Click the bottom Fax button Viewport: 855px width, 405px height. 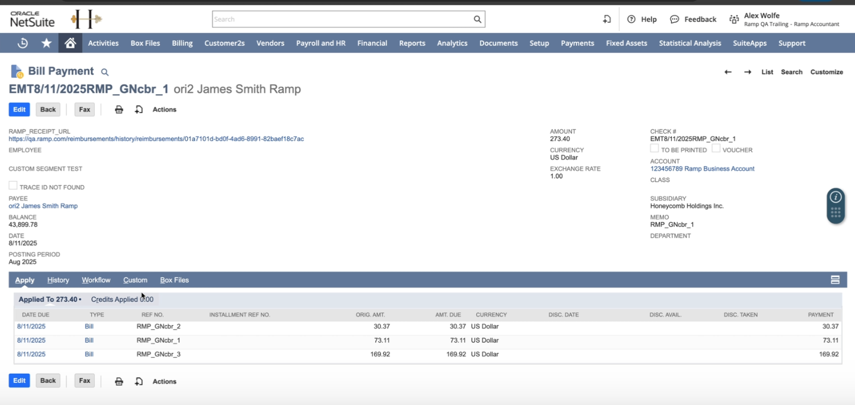tap(84, 381)
